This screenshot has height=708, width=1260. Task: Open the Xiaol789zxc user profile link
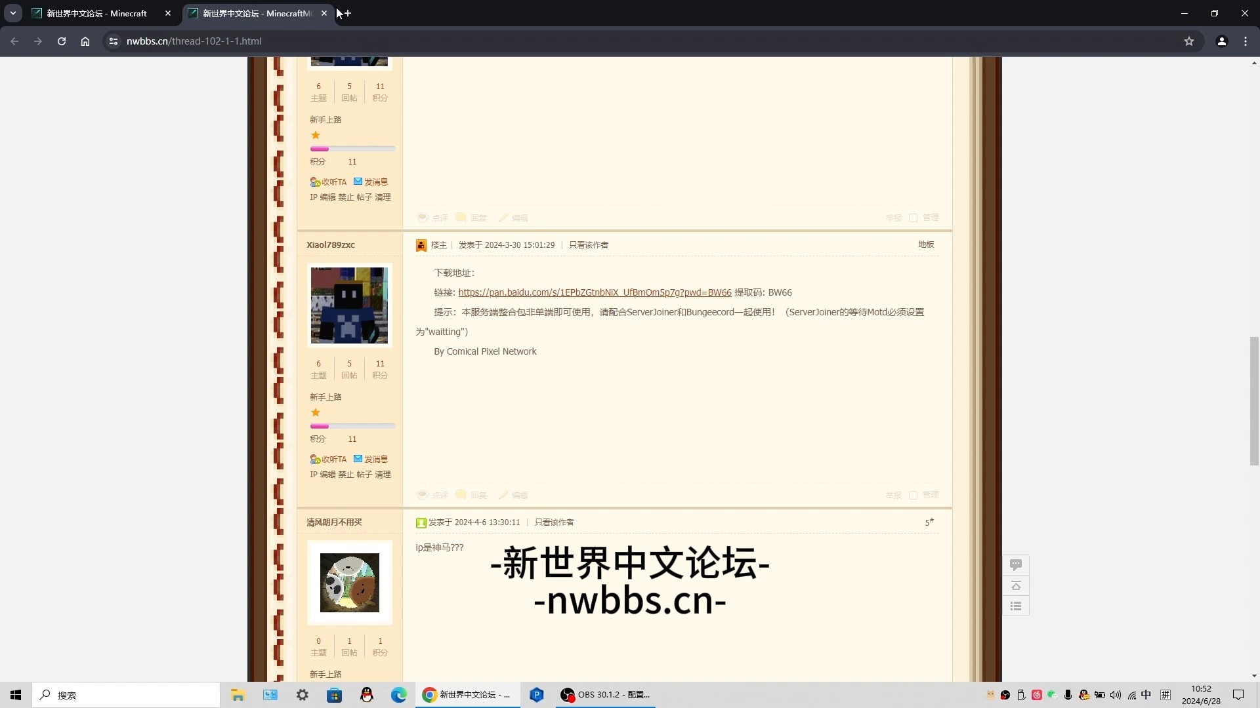pyautogui.click(x=331, y=245)
